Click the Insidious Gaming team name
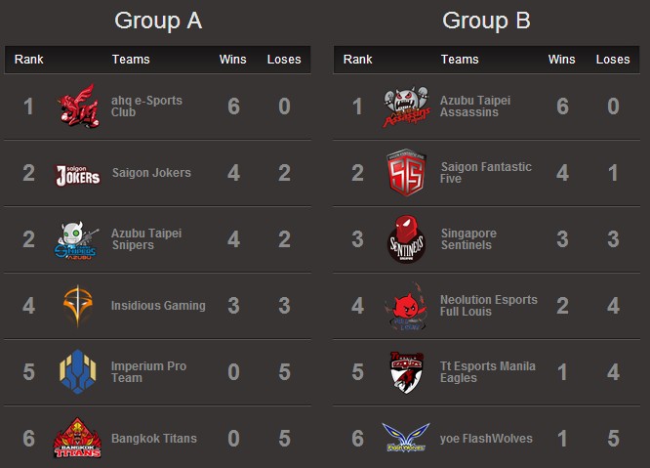650x468 pixels. [158, 306]
